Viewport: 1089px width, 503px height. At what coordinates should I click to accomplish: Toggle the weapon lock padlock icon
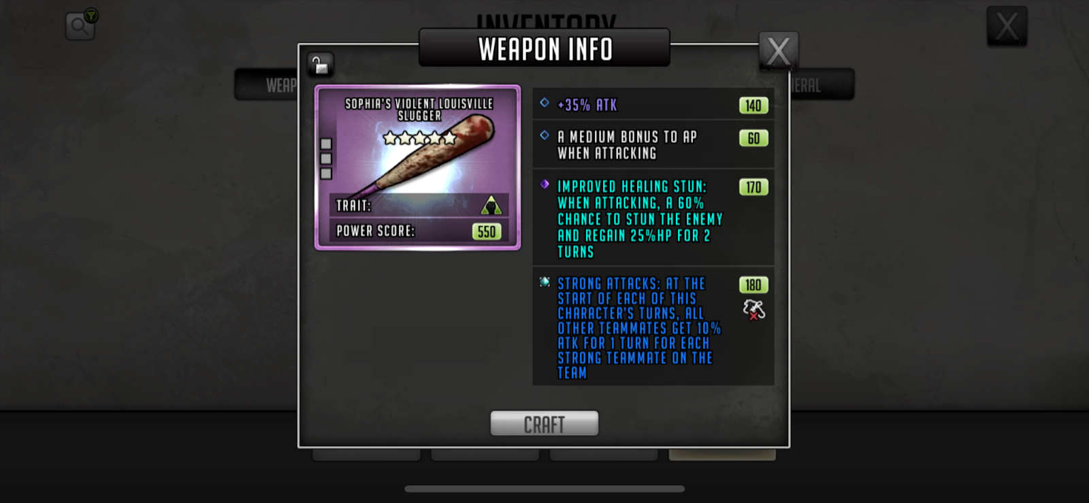pos(320,65)
